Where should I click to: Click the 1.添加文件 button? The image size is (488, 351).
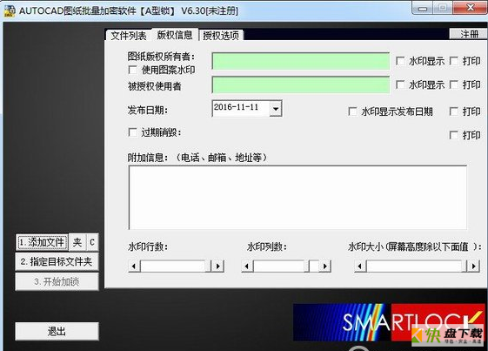[42, 242]
